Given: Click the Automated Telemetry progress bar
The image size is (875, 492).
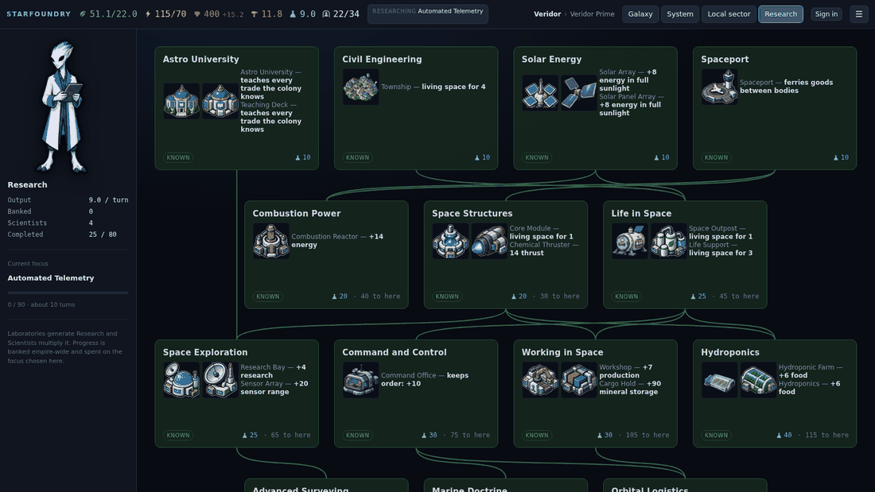Looking at the screenshot, I should [x=68, y=292].
